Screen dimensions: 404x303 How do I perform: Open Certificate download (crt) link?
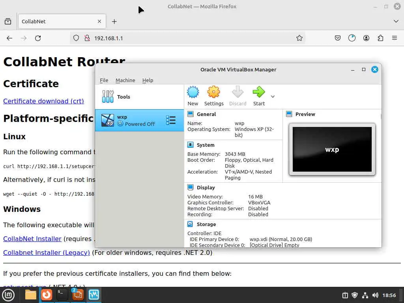43,101
